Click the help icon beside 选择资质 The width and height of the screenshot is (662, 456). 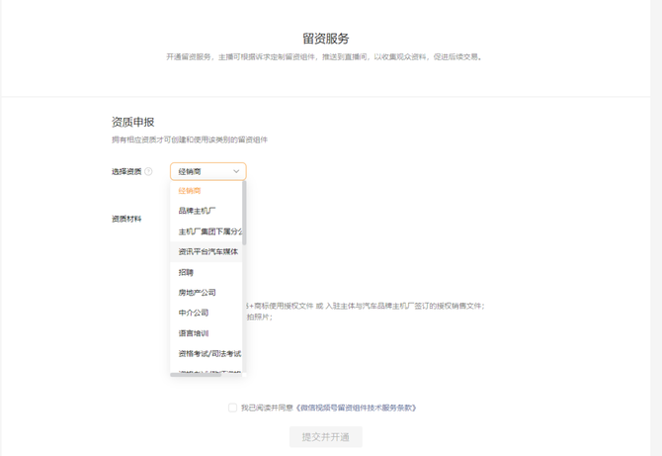pos(149,172)
